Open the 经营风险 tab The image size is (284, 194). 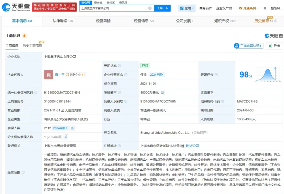(103, 21)
